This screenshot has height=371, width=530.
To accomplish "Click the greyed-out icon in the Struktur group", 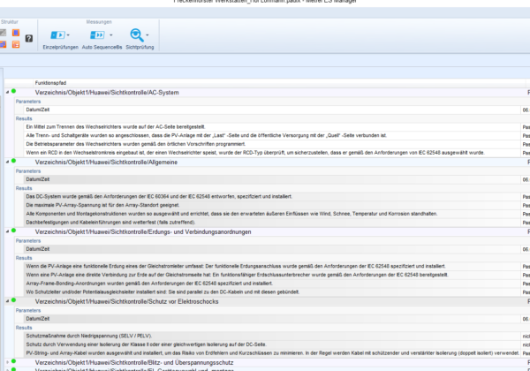I will [x=3, y=33].
